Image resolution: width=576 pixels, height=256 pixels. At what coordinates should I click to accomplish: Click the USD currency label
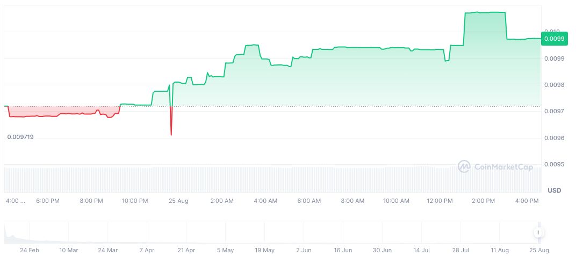[554, 191]
